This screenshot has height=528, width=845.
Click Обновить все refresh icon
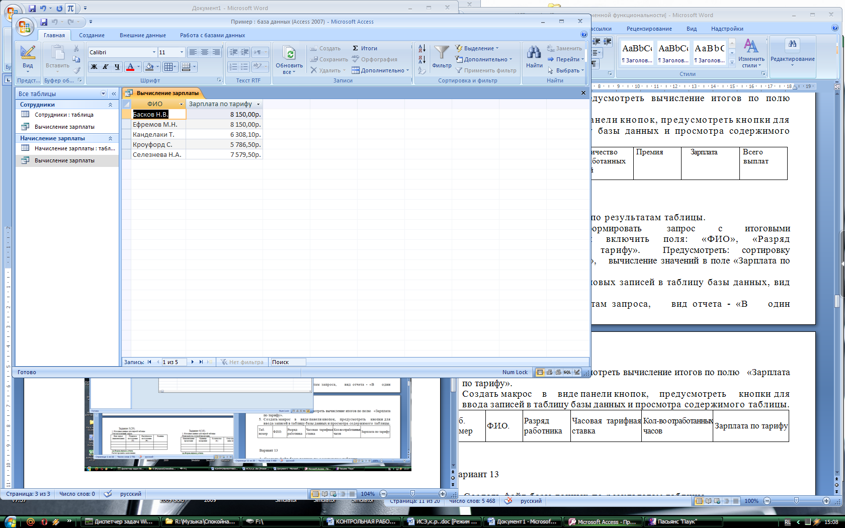tap(290, 54)
